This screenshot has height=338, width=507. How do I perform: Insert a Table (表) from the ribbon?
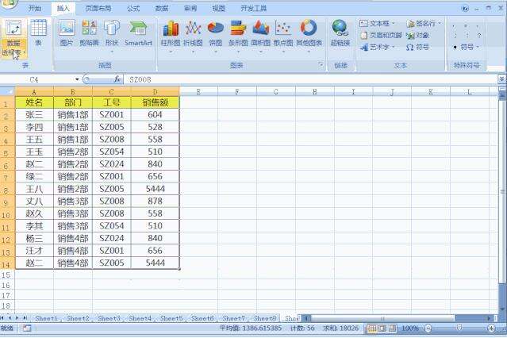coord(38,33)
